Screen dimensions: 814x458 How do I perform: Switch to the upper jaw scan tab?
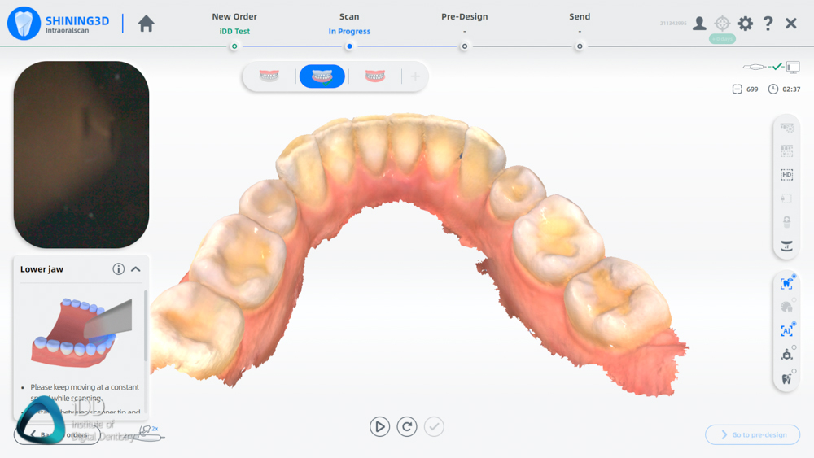[x=269, y=76]
